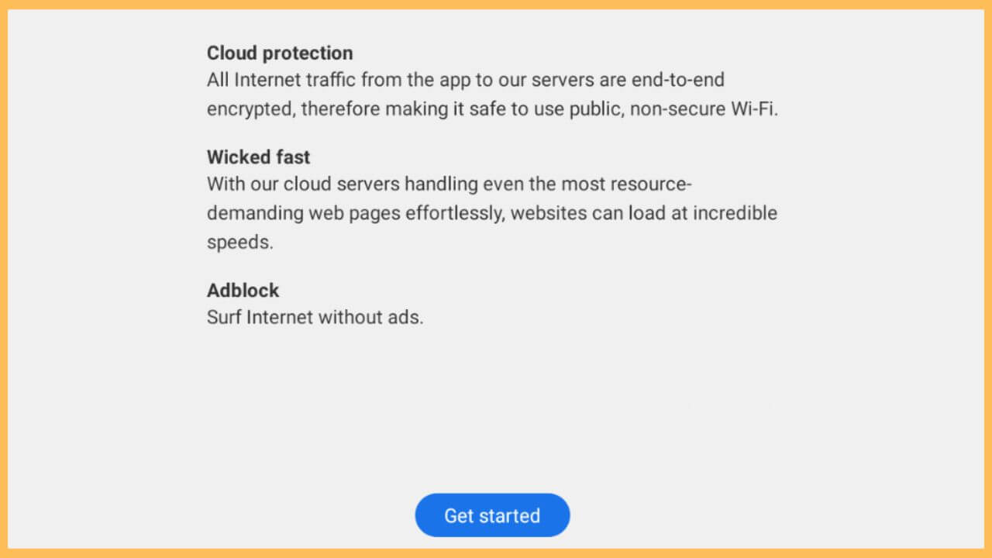The width and height of the screenshot is (992, 558).
Task: Click the blue rounded Get started pill
Action: tap(492, 515)
